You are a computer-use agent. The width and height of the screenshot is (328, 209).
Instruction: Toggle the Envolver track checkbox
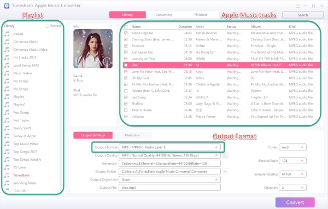coord(126,46)
